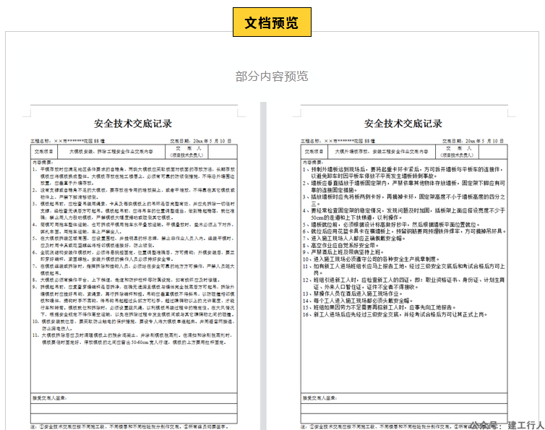This screenshot has height=430, width=545.
Task: Click line 16、新工人进场后应先经过三级安全交底
Action: click(395, 314)
